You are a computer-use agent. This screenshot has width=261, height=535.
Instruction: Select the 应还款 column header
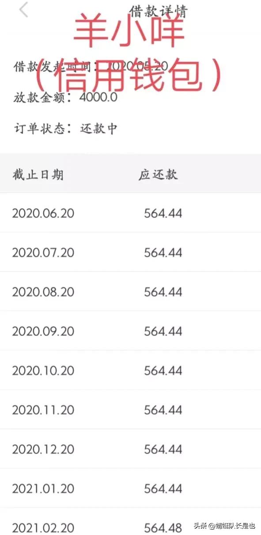pyautogui.click(x=158, y=174)
